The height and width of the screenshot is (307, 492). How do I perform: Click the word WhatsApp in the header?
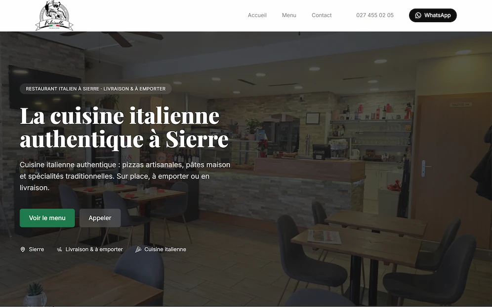pos(437,15)
